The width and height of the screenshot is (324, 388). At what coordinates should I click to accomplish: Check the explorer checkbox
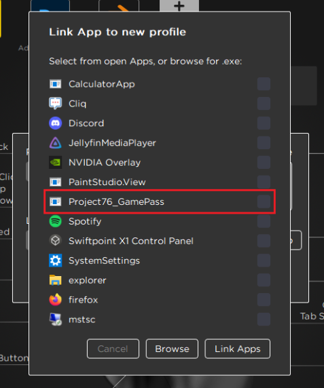pos(264,280)
